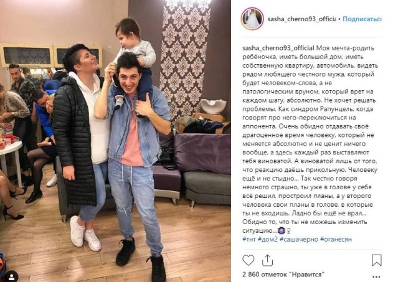The image size is (393, 282).
Task: Share the post using the share icon
Action: pyautogui.click(x=267, y=260)
